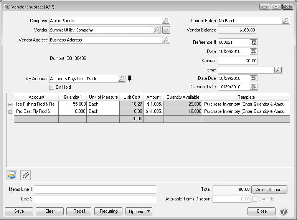Screen dimensions: 297x220
Task: Click the Current Batch lookup icon
Action: pos(285,21)
